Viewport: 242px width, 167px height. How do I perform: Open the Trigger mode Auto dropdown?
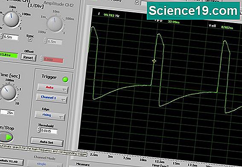[52, 88]
